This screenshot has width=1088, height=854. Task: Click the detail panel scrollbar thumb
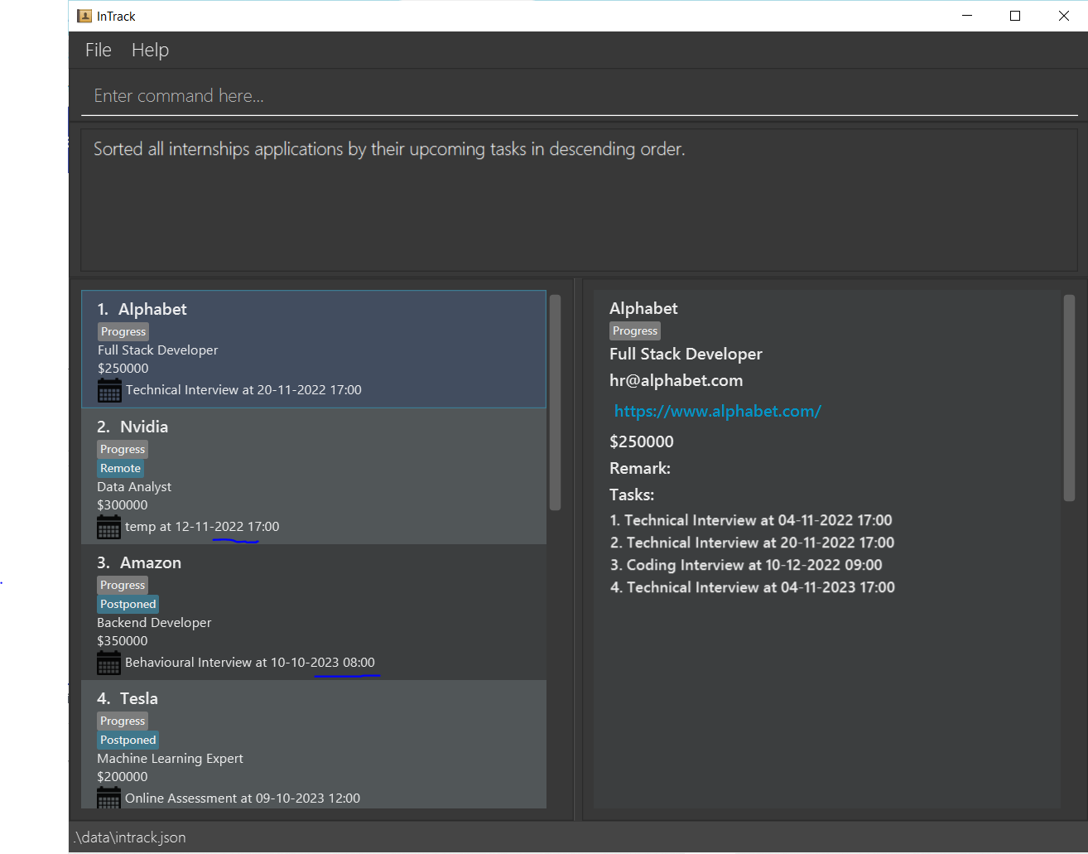click(x=1069, y=398)
